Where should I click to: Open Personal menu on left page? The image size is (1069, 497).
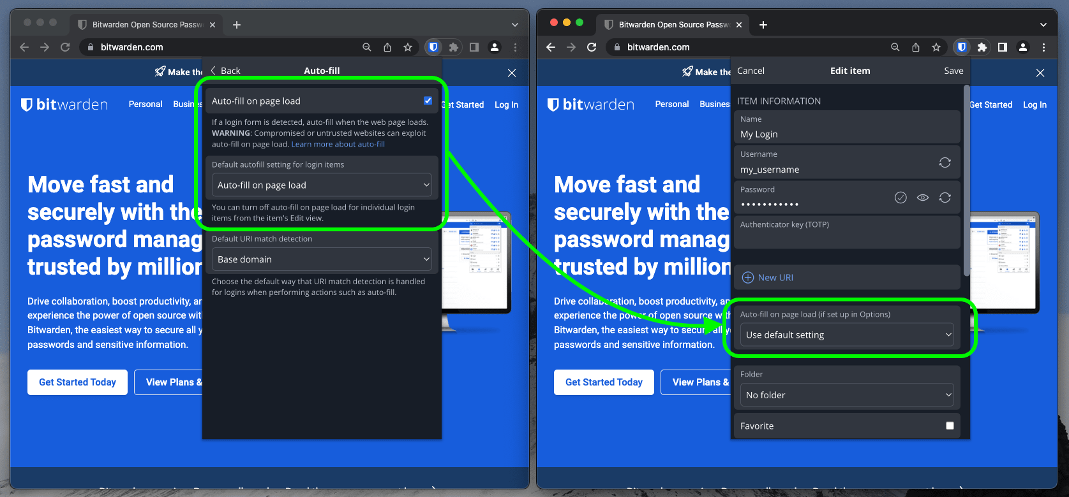(x=146, y=104)
